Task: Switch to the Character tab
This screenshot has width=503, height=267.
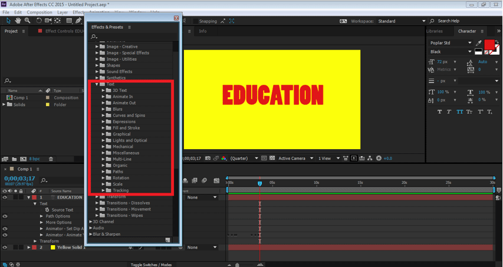Action: click(467, 31)
